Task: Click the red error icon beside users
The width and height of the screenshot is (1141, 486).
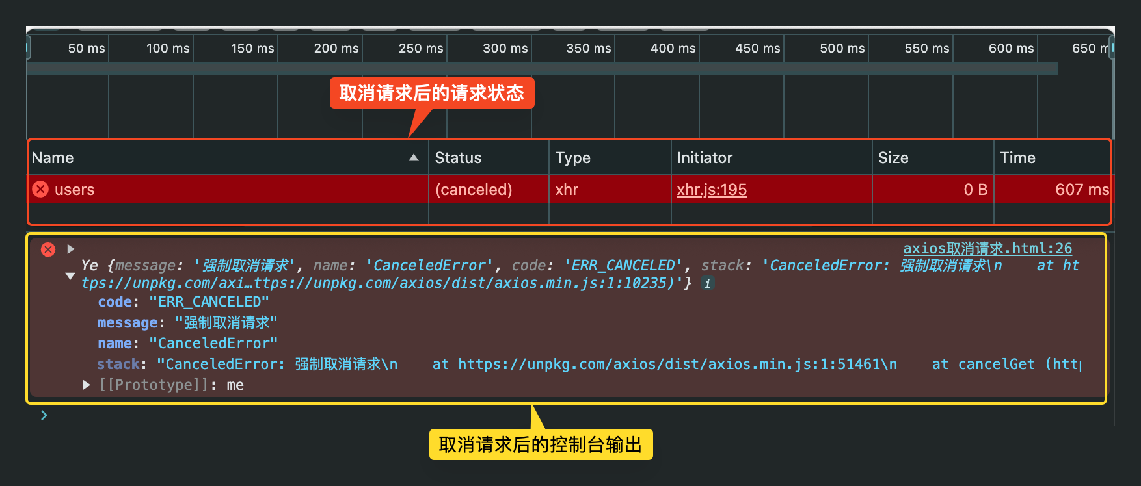Action: coord(40,189)
